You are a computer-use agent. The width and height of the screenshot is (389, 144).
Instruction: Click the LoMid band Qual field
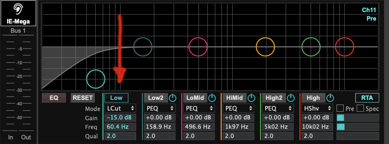coord(199,136)
